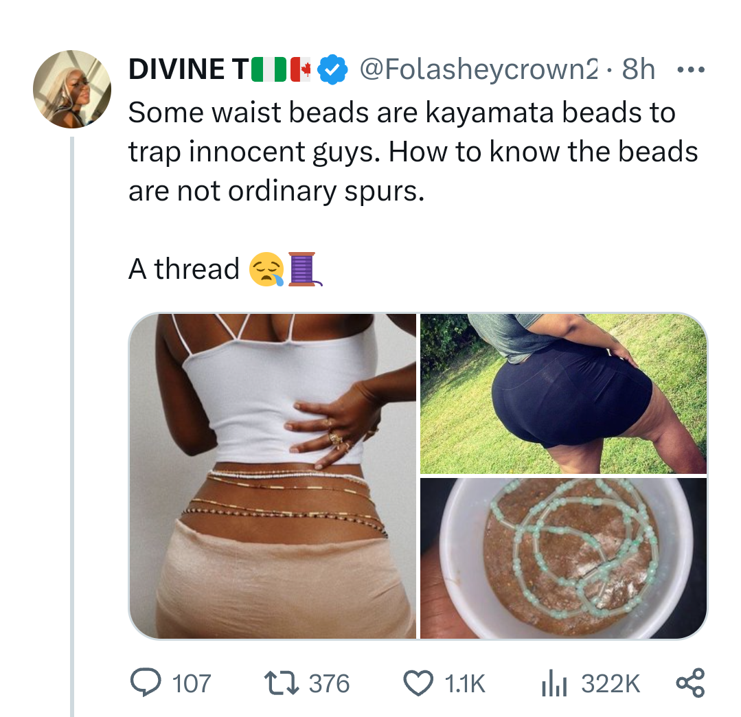Click the 1.1K likes count
This screenshot has width=741, height=717.
pyautogui.click(x=465, y=683)
